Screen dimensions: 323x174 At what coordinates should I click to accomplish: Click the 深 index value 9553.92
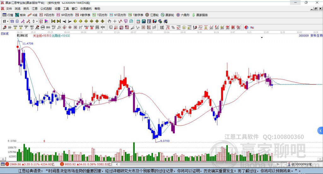[x=70, y=164]
